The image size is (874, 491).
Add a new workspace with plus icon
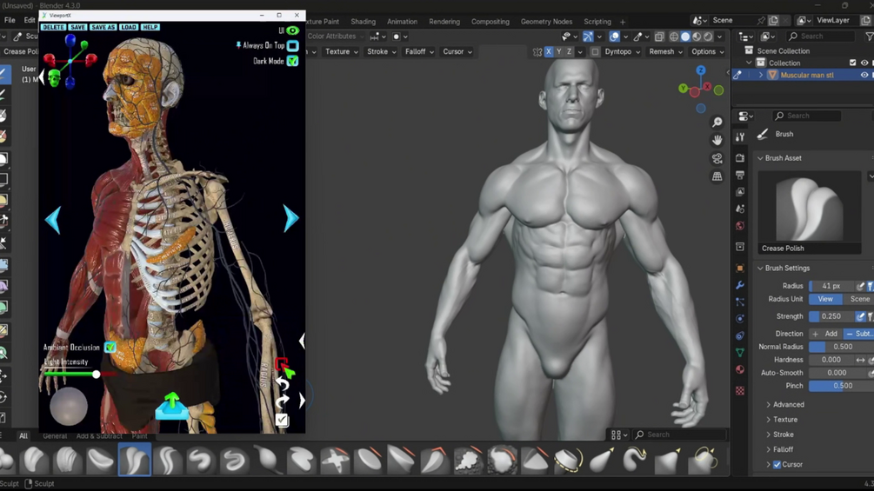point(623,23)
